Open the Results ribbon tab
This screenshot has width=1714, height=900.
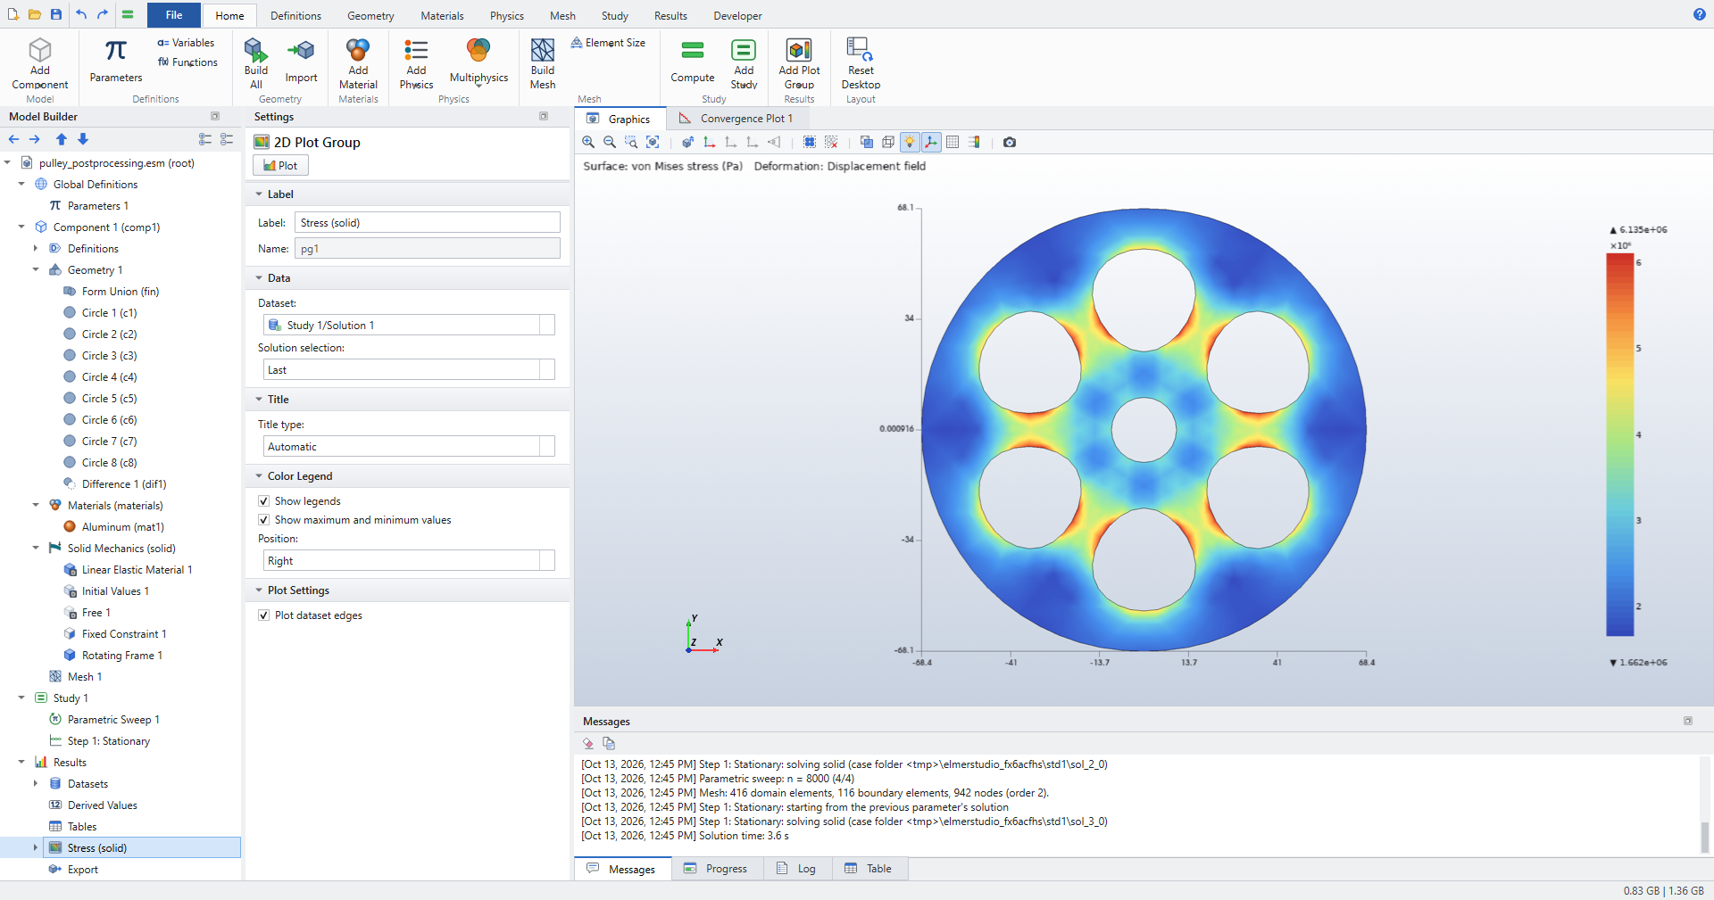coord(670,16)
